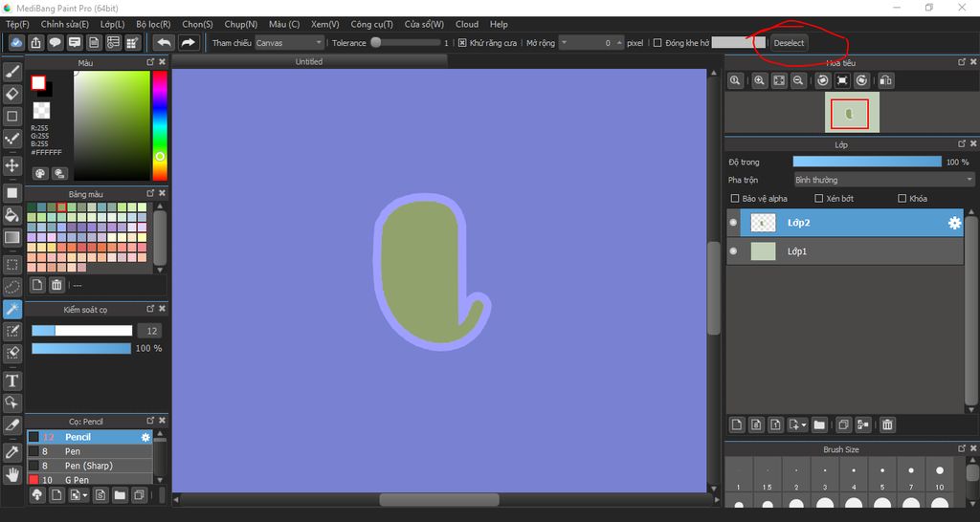Select the Pen brush row
980x522 pixels.
[89, 451]
